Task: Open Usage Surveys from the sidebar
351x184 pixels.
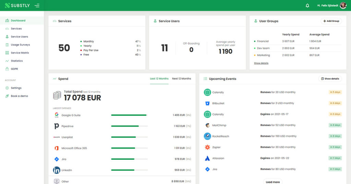Action: pyautogui.click(x=20, y=45)
